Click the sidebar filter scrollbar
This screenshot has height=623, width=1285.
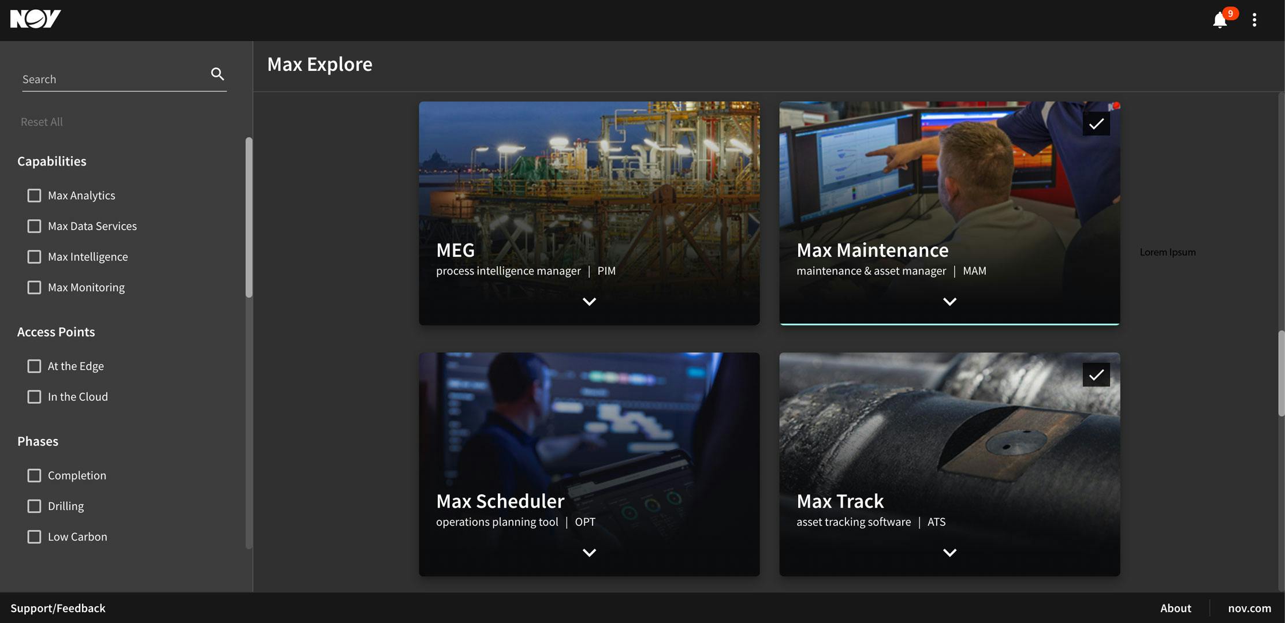249,217
